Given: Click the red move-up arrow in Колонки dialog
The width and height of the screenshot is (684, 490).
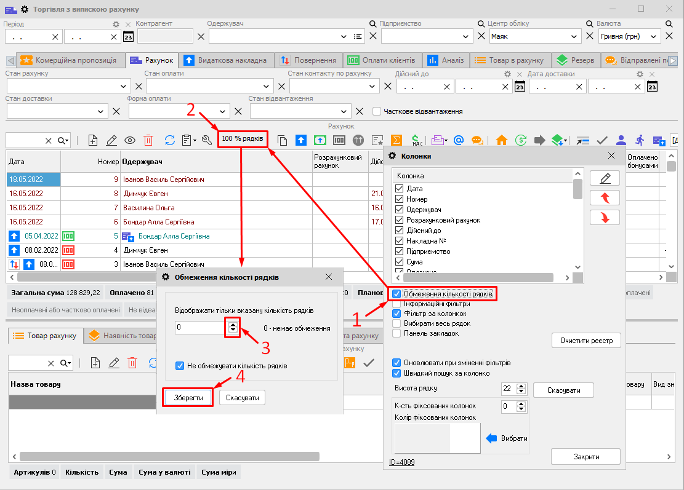Looking at the screenshot, I should 605,197.
